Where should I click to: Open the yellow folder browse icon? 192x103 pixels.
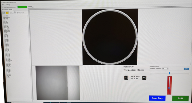coord(7,13)
